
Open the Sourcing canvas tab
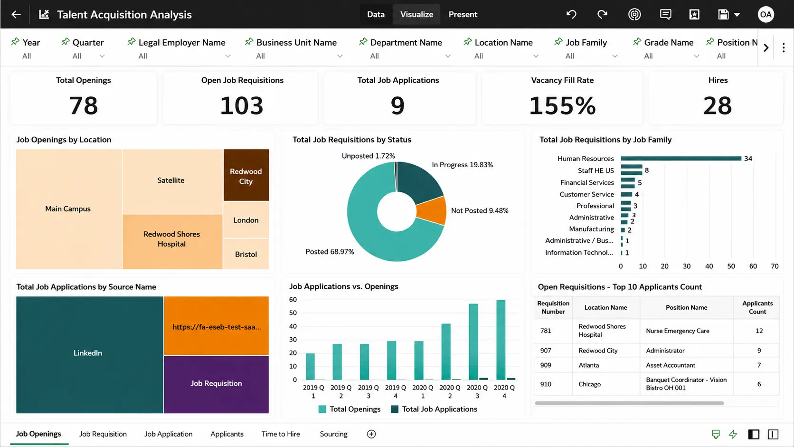click(x=333, y=434)
